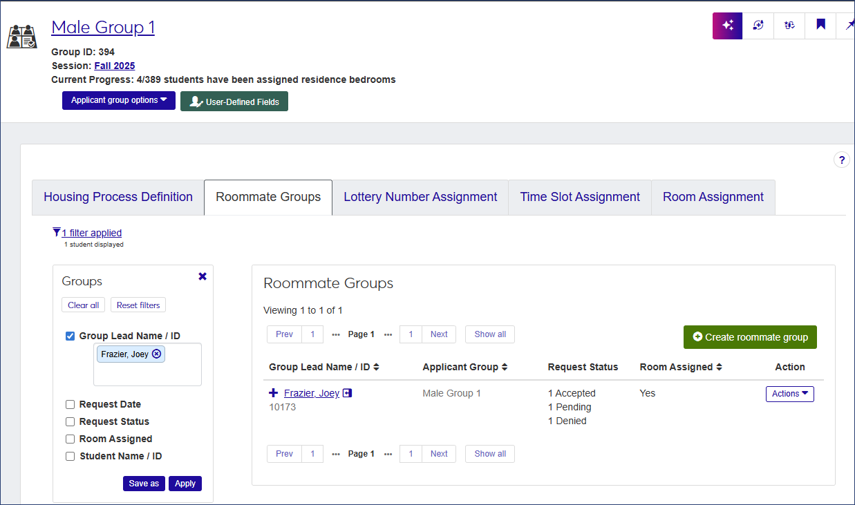Screen dimensions: 855x505
Task: Open the Applicant group options dropdown
Action: pyautogui.click(x=118, y=100)
